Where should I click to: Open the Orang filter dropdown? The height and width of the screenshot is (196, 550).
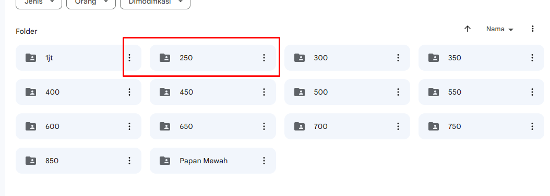click(91, 3)
